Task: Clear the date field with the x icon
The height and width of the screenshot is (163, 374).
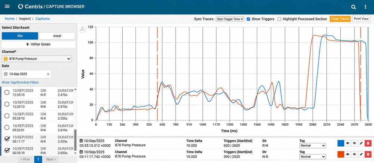Action: tap(48, 74)
